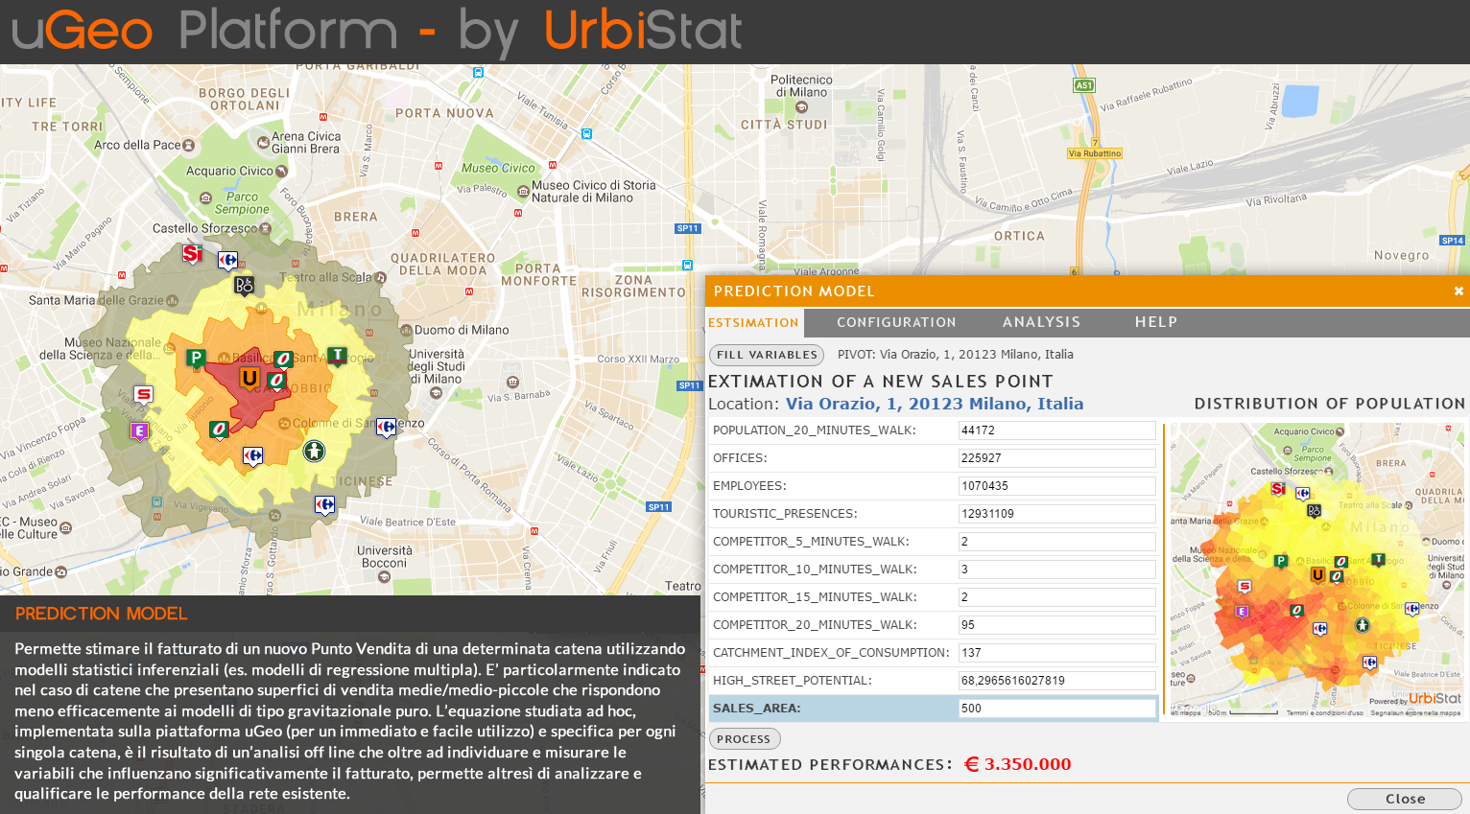
Task: Click the black B&O marker on main map
Action: point(244,285)
